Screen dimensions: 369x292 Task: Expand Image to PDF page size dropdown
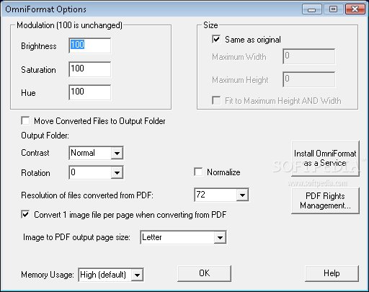[x=220, y=238]
